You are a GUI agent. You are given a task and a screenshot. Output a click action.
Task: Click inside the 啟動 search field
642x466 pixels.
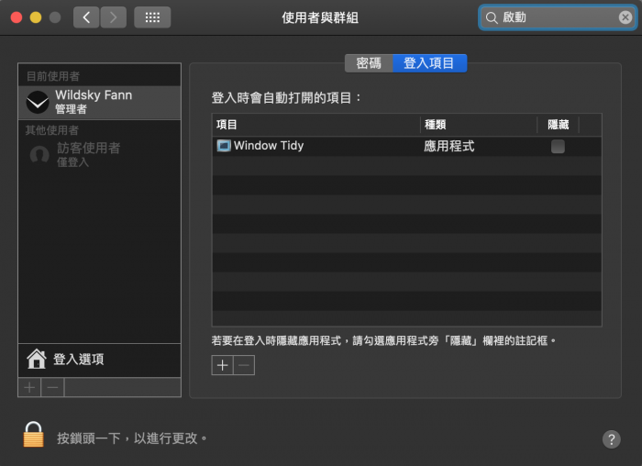click(x=555, y=17)
